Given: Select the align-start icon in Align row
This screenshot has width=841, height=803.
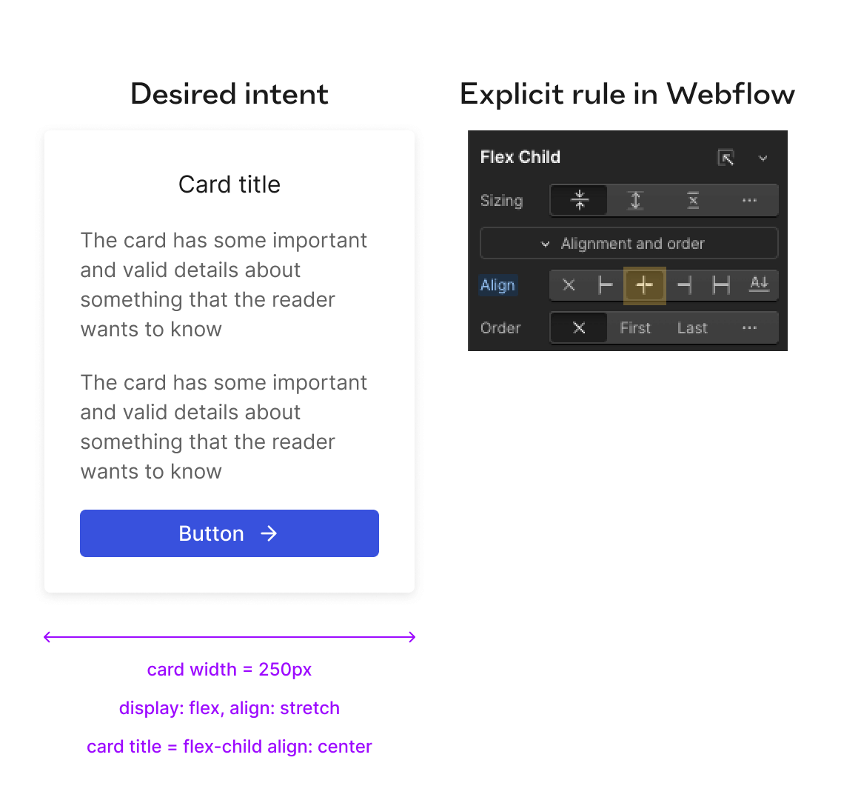Looking at the screenshot, I should point(607,285).
